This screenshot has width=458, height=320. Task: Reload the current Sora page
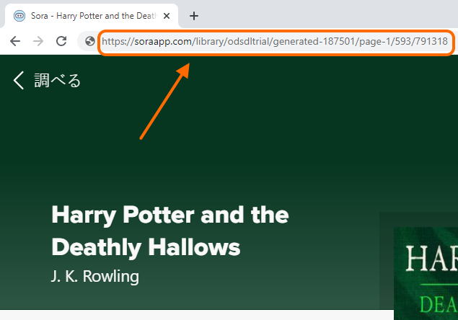point(61,41)
